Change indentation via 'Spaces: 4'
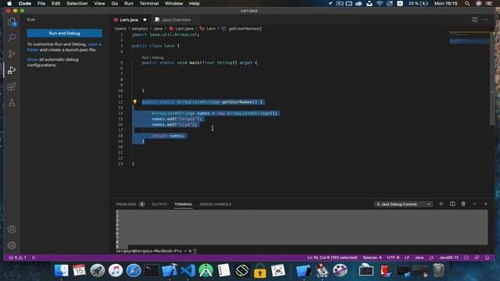Screen dimensions: 500x281 (x=372, y=258)
